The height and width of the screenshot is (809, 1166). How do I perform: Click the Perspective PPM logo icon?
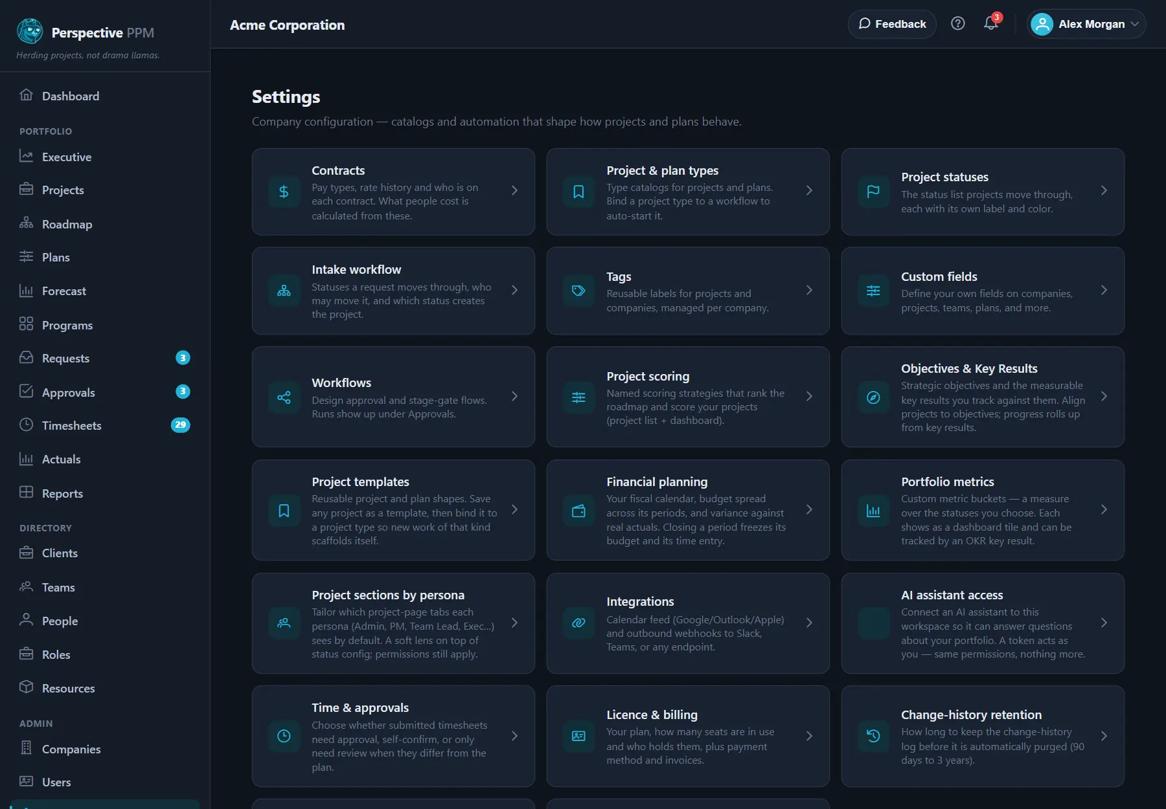tap(30, 31)
